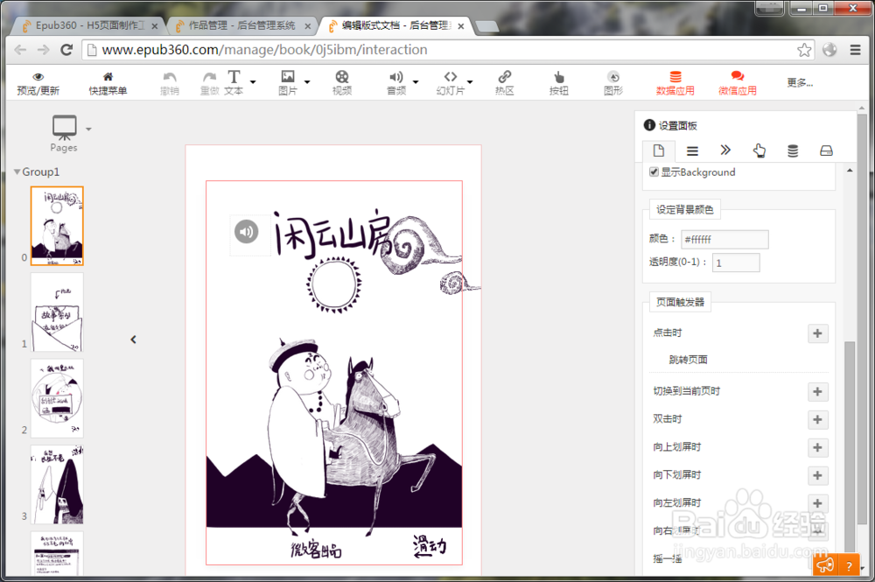Open the list lines tab in settings panel
This screenshot has width=875, height=582.
[692, 151]
